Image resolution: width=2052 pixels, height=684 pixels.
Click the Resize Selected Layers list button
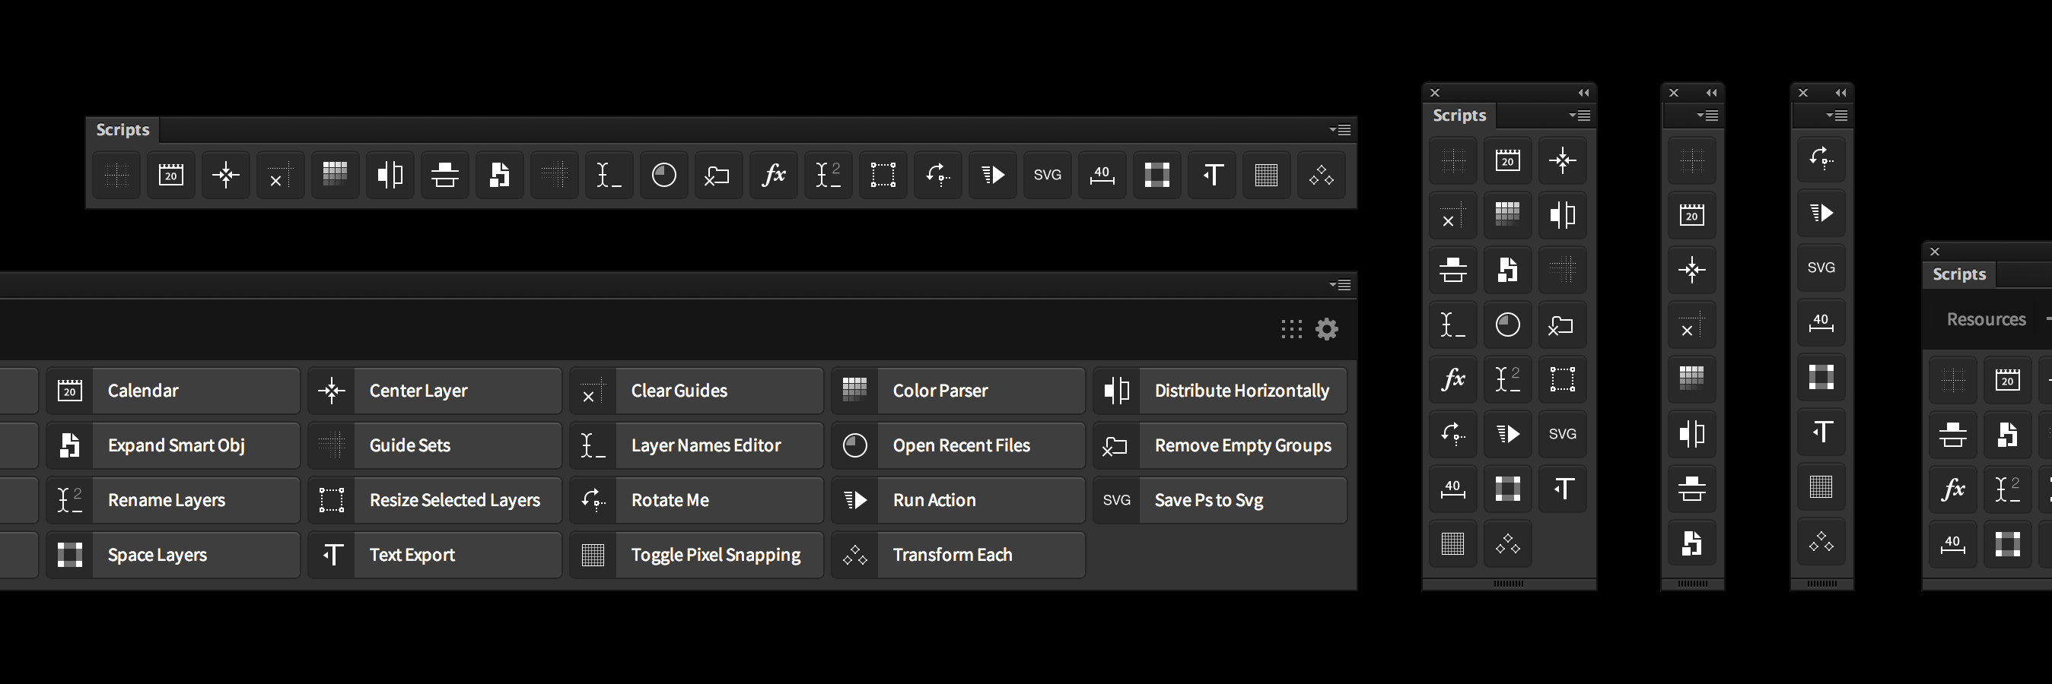[x=435, y=500]
